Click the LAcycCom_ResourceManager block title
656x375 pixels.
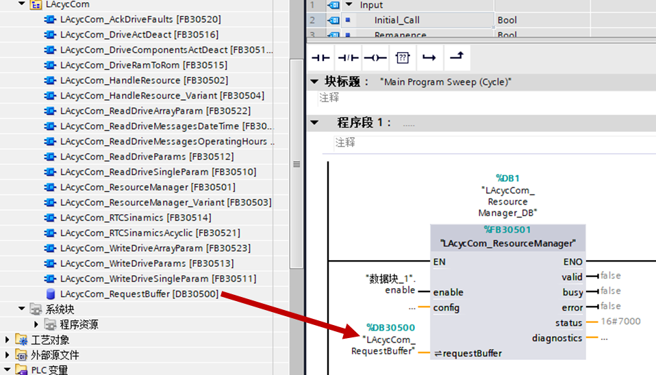click(x=507, y=244)
